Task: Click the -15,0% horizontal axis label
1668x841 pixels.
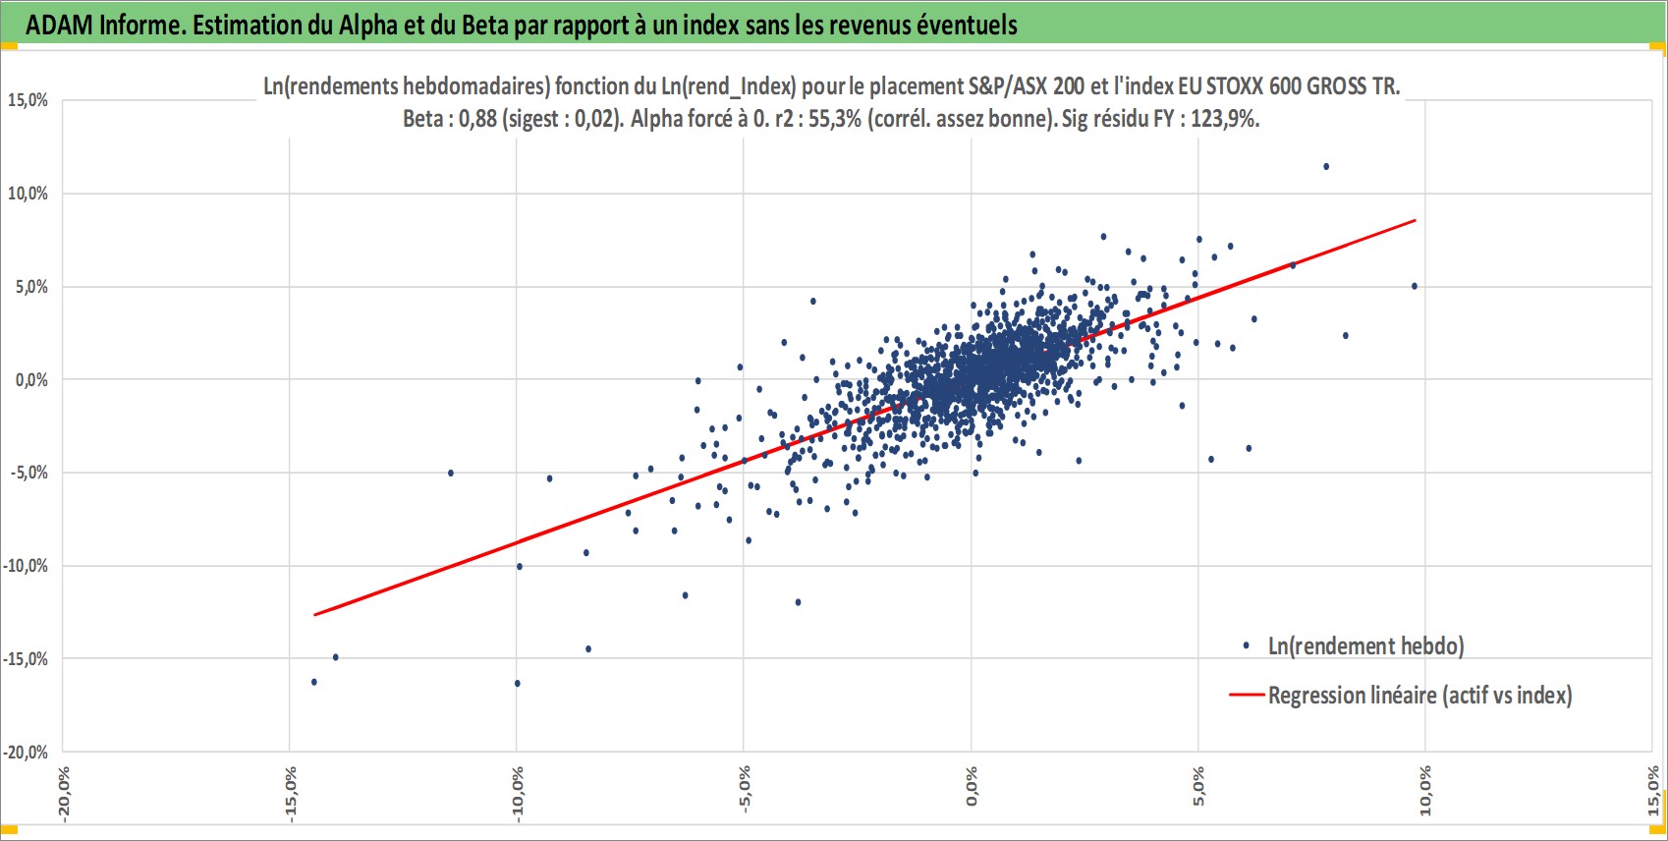Action: click(x=290, y=794)
